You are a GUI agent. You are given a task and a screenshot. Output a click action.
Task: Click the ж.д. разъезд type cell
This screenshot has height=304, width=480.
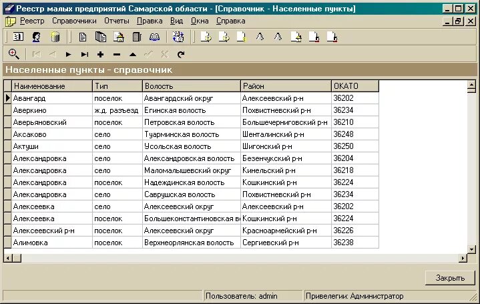point(117,110)
